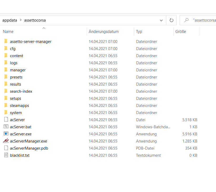
Task: Click the presets folder icon
Action: click(x=6, y=77)
